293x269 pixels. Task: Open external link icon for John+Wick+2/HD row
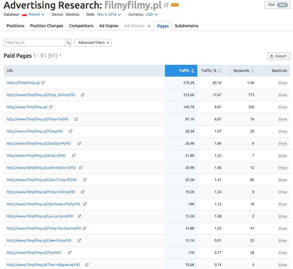[81, 168]
